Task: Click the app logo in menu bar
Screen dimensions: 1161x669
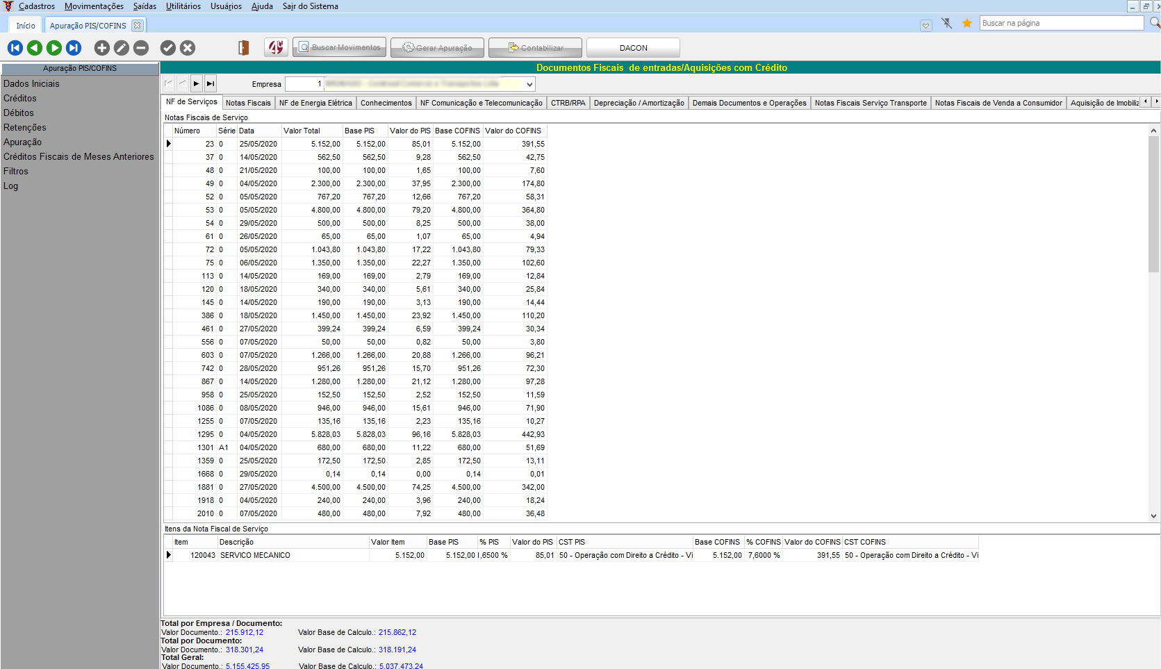Action: click(8, 6)
